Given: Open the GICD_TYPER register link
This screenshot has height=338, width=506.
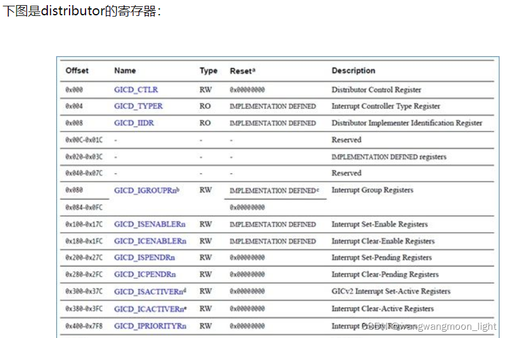Looking at the screenshot, I should click(138, 106).
